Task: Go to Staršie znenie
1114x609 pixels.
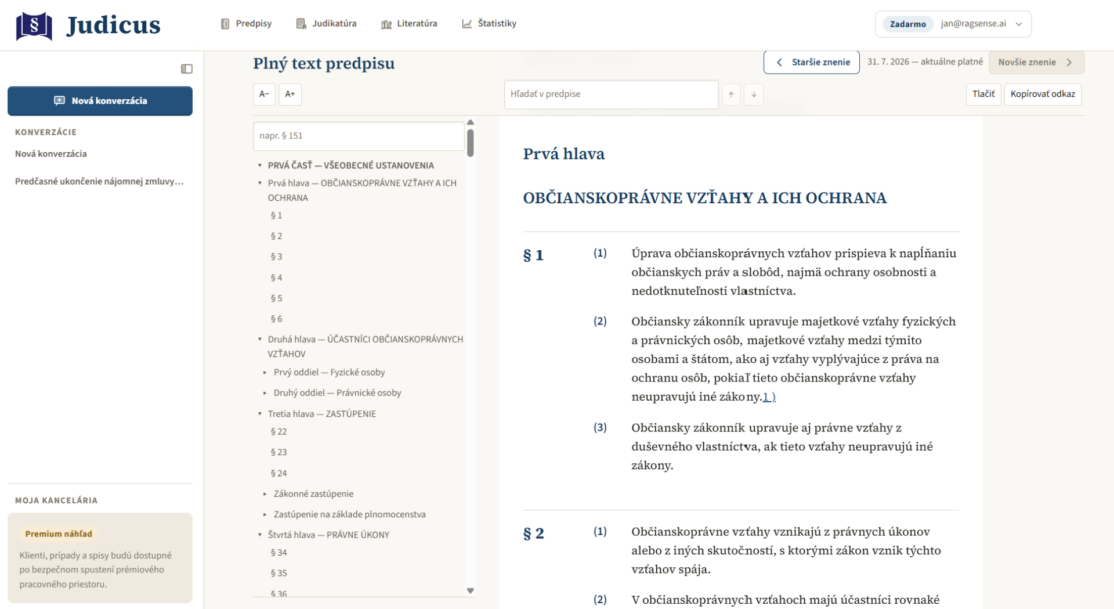Action: point(811,62)
